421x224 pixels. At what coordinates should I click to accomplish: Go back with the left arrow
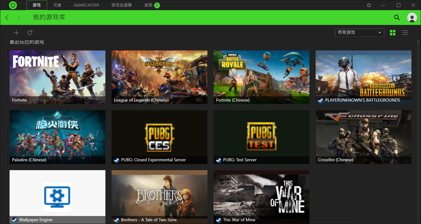(7, 18)
